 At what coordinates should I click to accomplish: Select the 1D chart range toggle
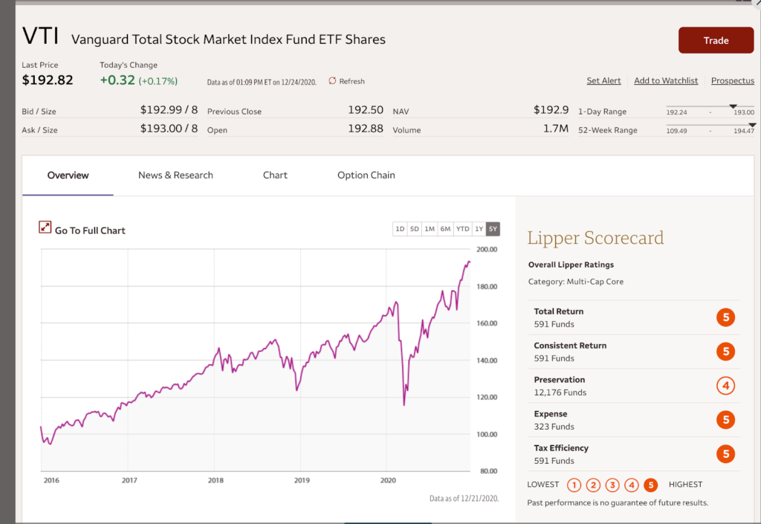[x=400, y=229]
